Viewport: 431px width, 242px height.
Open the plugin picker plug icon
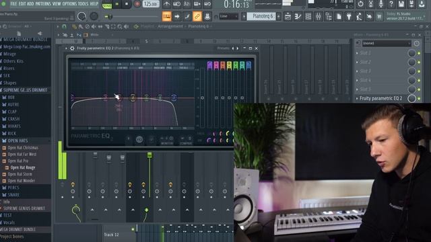(x=349, y=17)
